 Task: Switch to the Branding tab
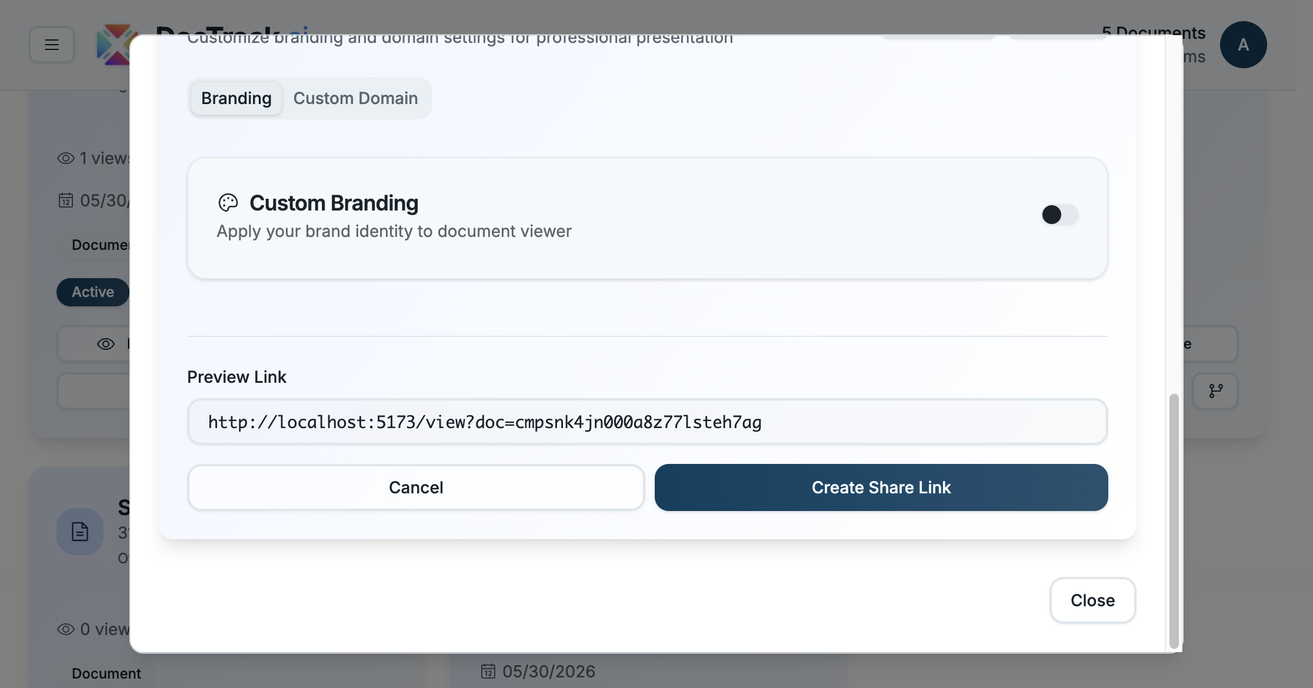tap(236, 98)
